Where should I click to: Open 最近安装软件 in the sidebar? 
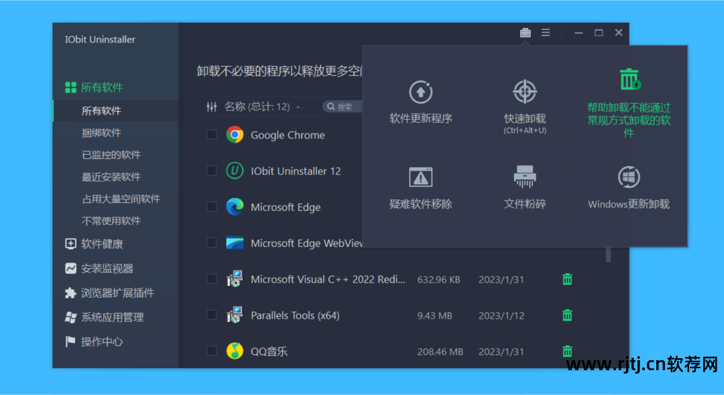pos(111,177)
